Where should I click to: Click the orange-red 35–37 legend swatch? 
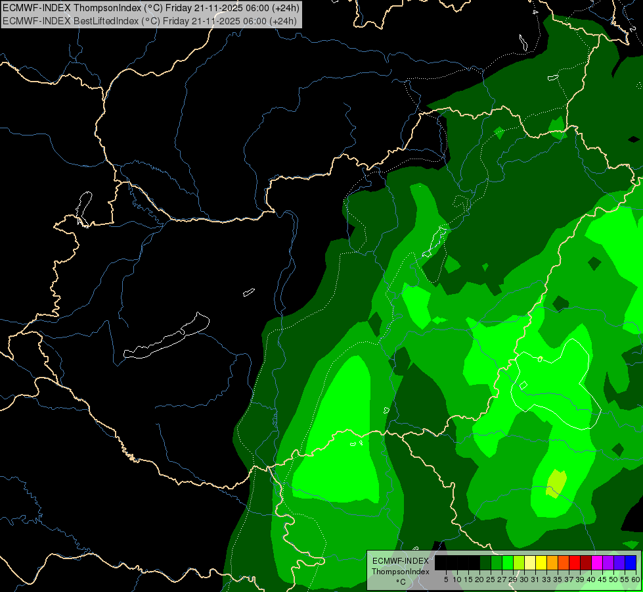[x=564, y=562]
